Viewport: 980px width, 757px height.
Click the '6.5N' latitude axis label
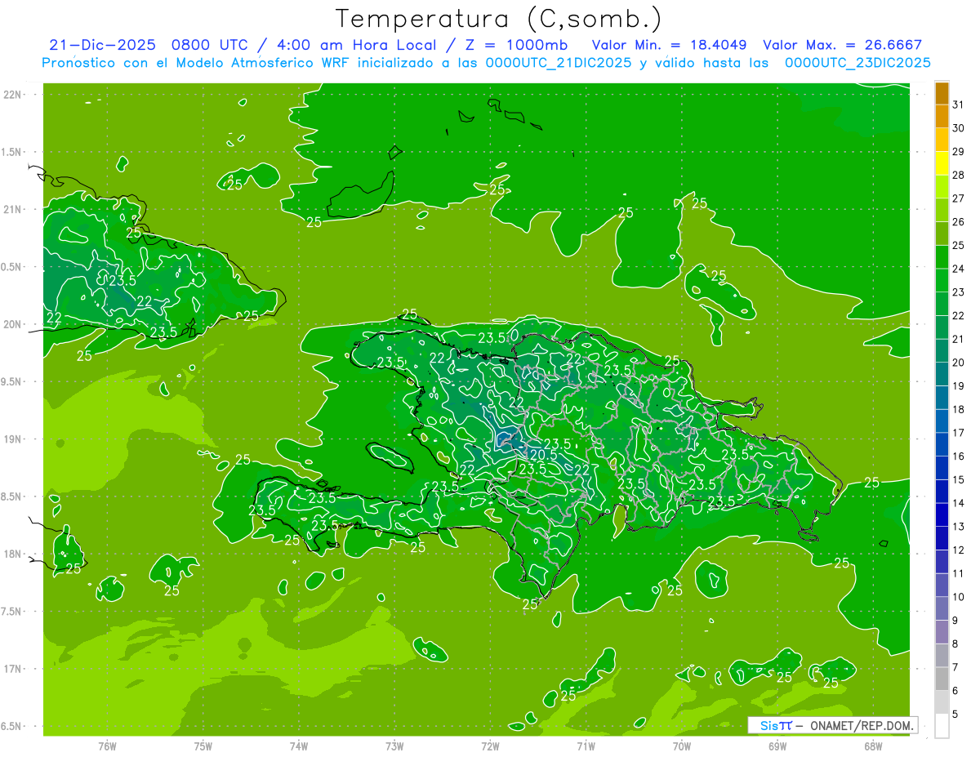(12, 726)
